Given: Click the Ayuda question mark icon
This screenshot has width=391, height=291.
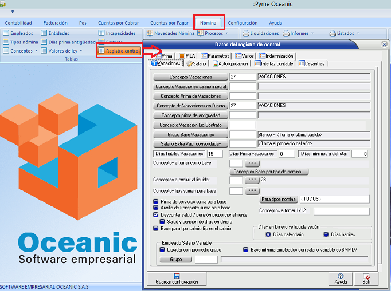Looking at the screenshot, I should tap(341, 276).
